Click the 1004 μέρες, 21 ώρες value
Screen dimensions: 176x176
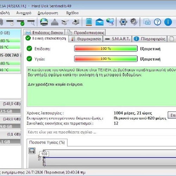(133, 113)
